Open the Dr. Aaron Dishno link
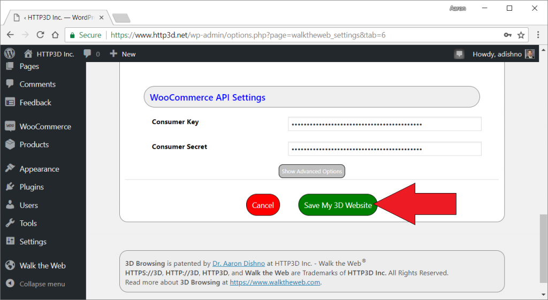The height and width of the screenshot is (300, 548). (x=239, y=263)
